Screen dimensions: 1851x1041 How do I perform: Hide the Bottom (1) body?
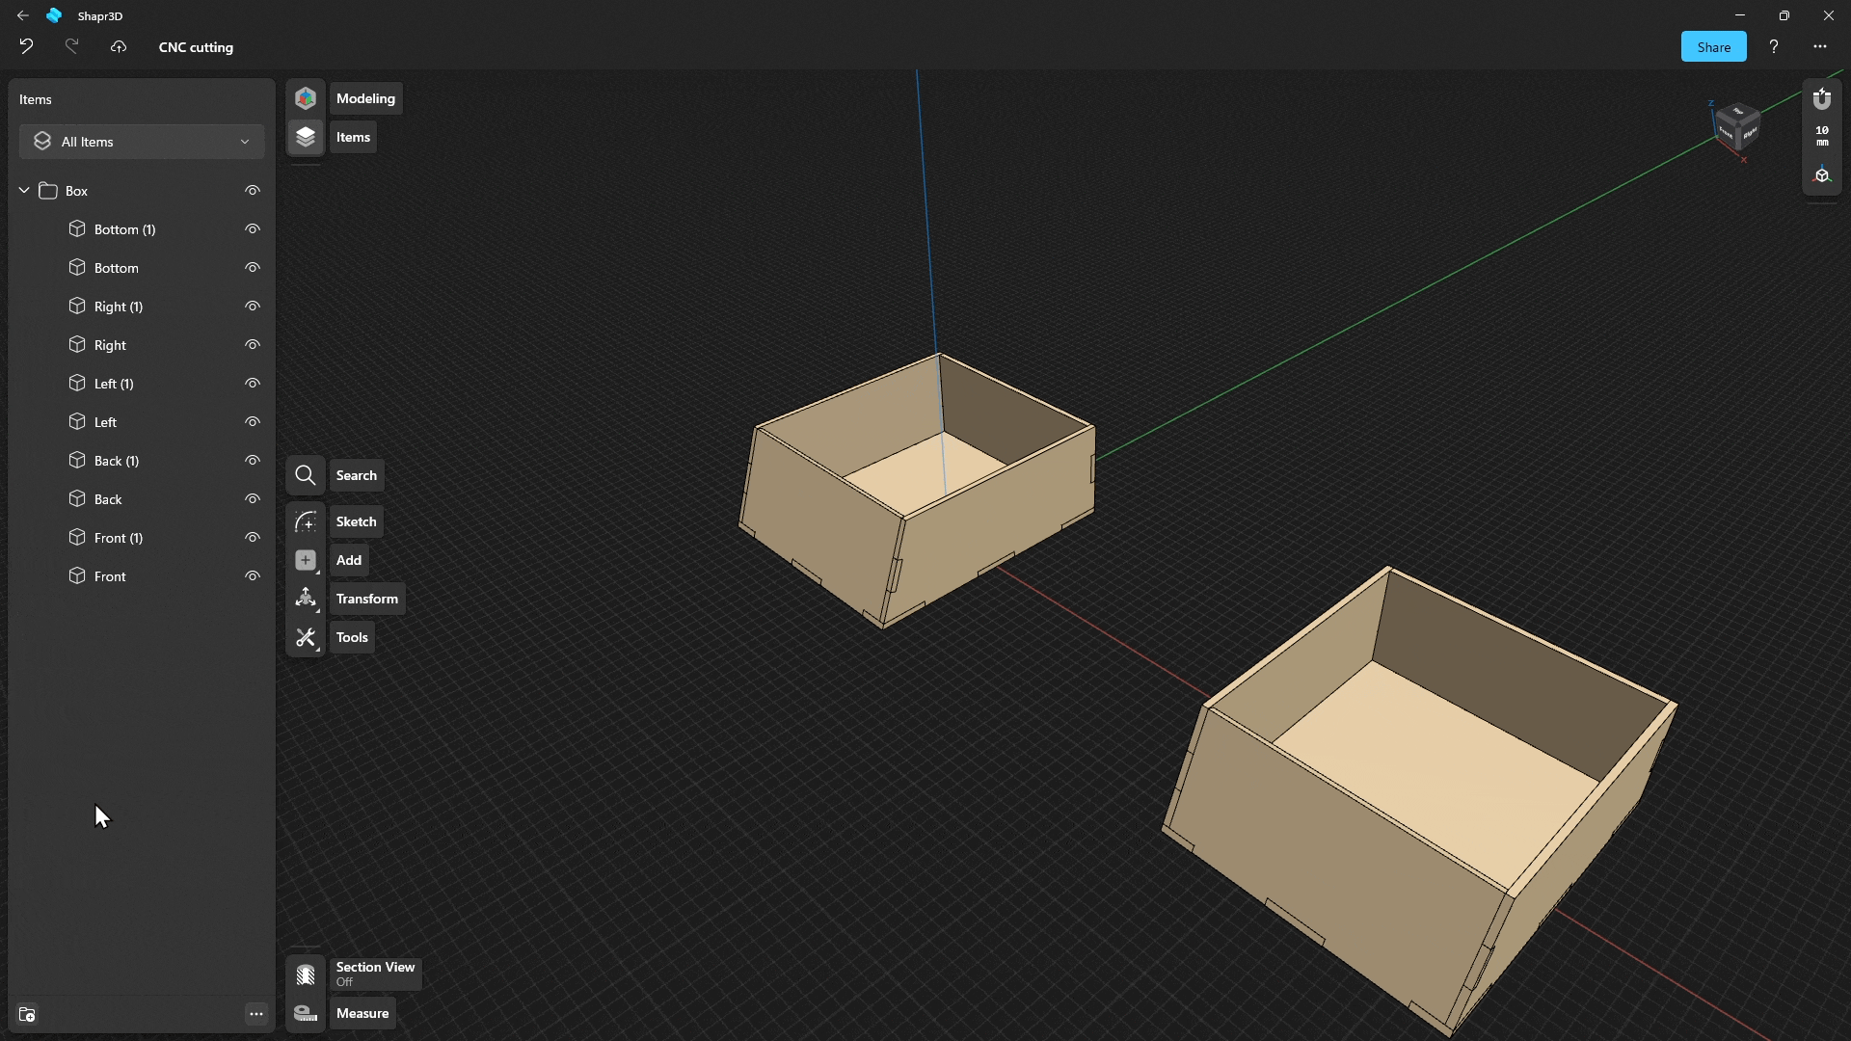pyautogui.click(x=252, y=228)
